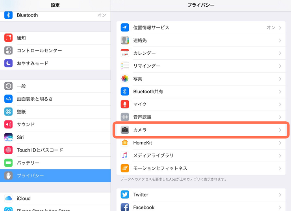Image resolution: width=291 pixels, height=211 pixels.
Task: Open the 音声認識 privacy row
Action: 201,117
